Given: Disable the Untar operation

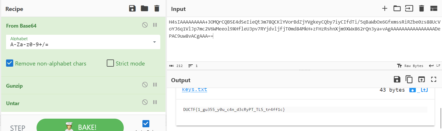Looking at the screenshot, I should [x=145, y=102].
